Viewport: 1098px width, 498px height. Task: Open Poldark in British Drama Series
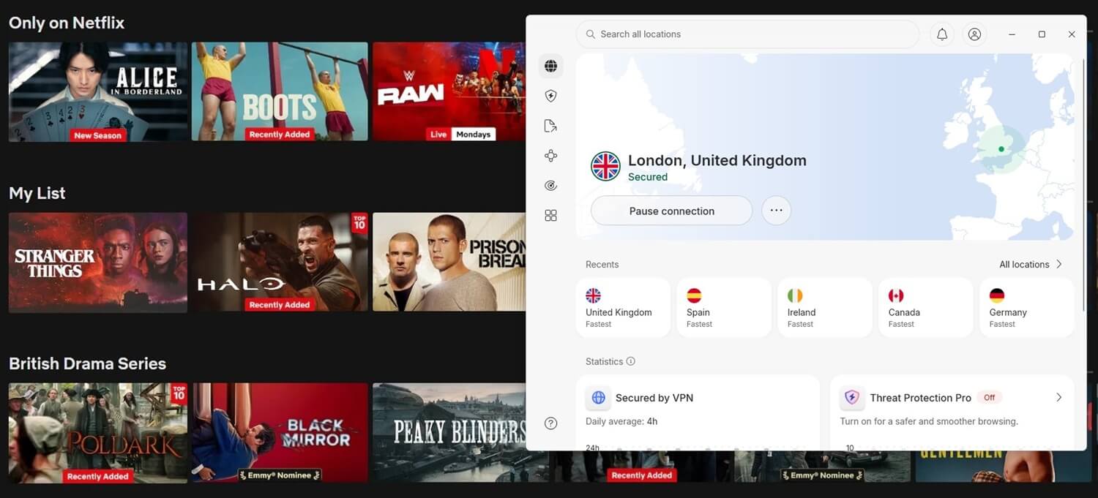click(x=98, y=433)
